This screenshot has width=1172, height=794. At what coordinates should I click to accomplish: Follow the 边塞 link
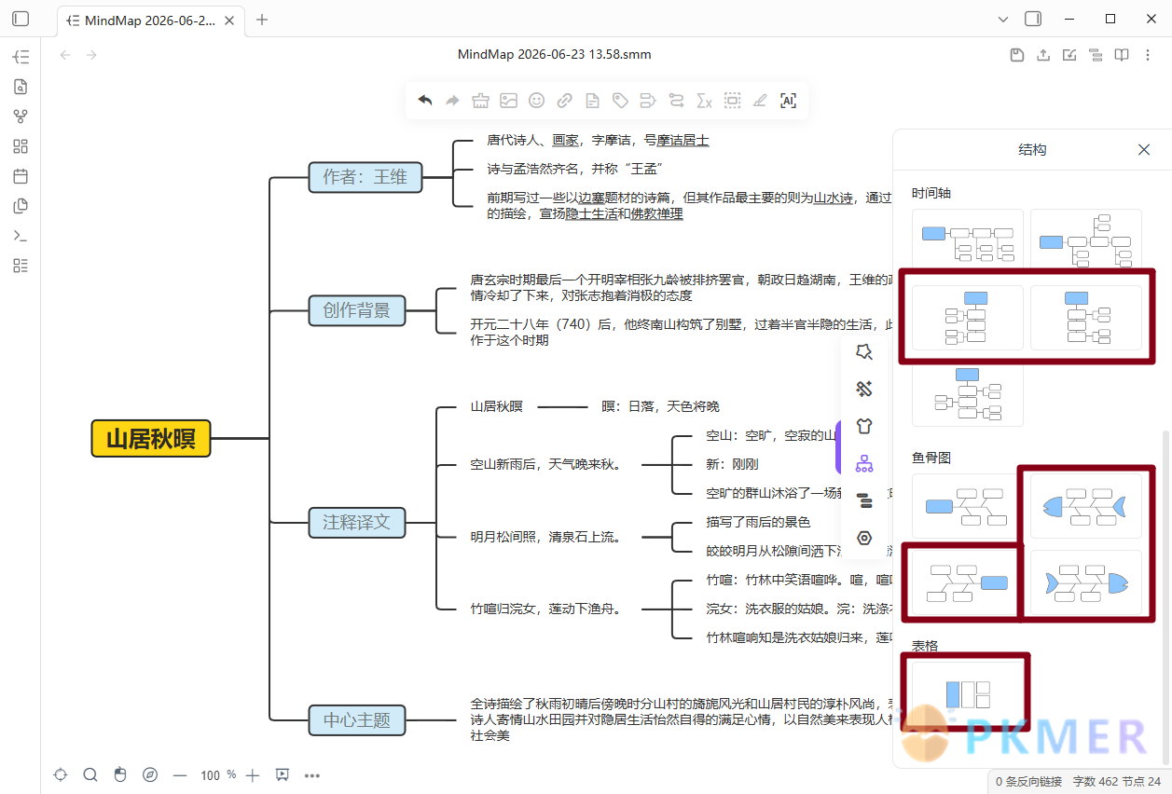point(592,198)
